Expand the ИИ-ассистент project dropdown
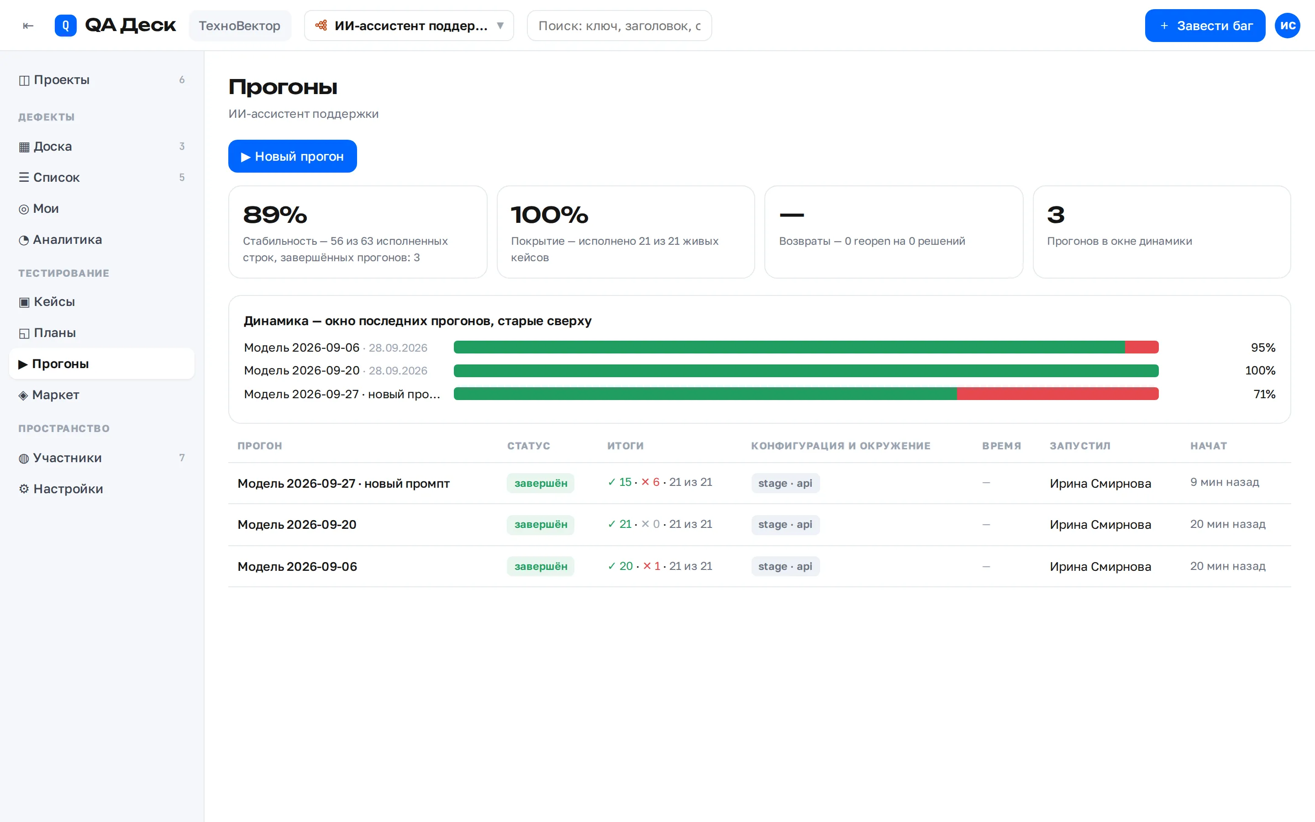The height and width of the screenshot is (822, 1315). click(x=409, y=26)
